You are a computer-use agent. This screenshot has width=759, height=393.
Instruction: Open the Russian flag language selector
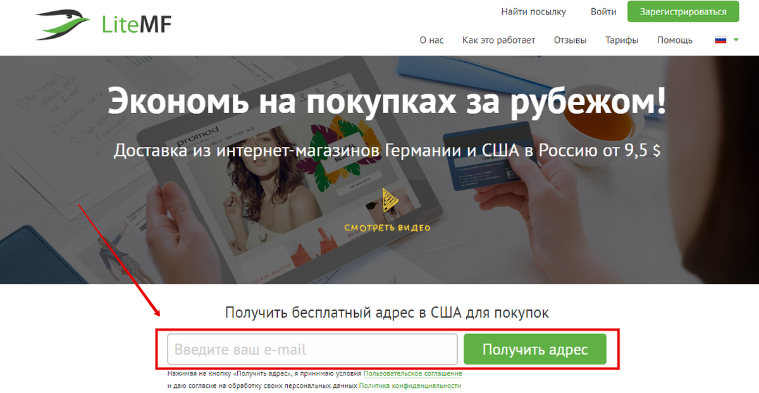point(720,39)
